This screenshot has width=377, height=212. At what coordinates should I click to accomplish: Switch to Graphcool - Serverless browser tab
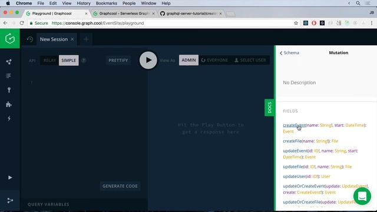[x=124, y=14]
